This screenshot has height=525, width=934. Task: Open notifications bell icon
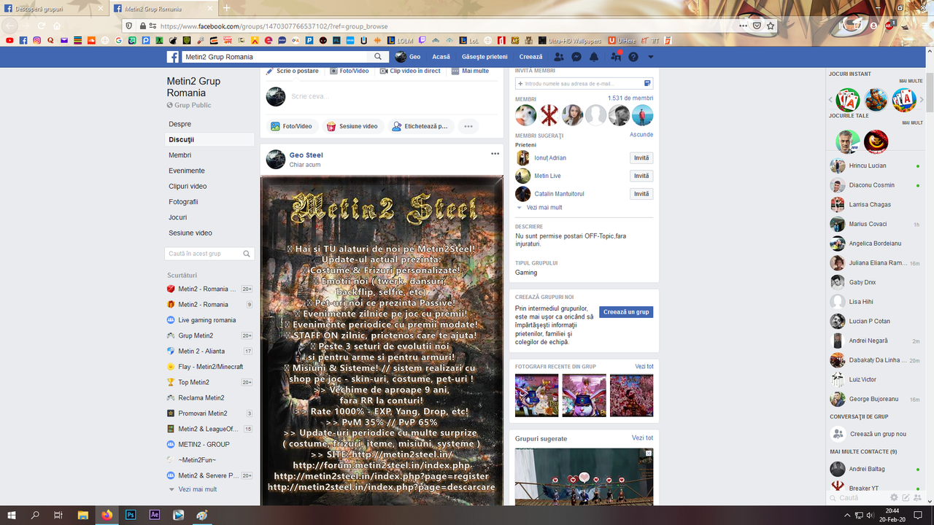click(x=594, y=57)
